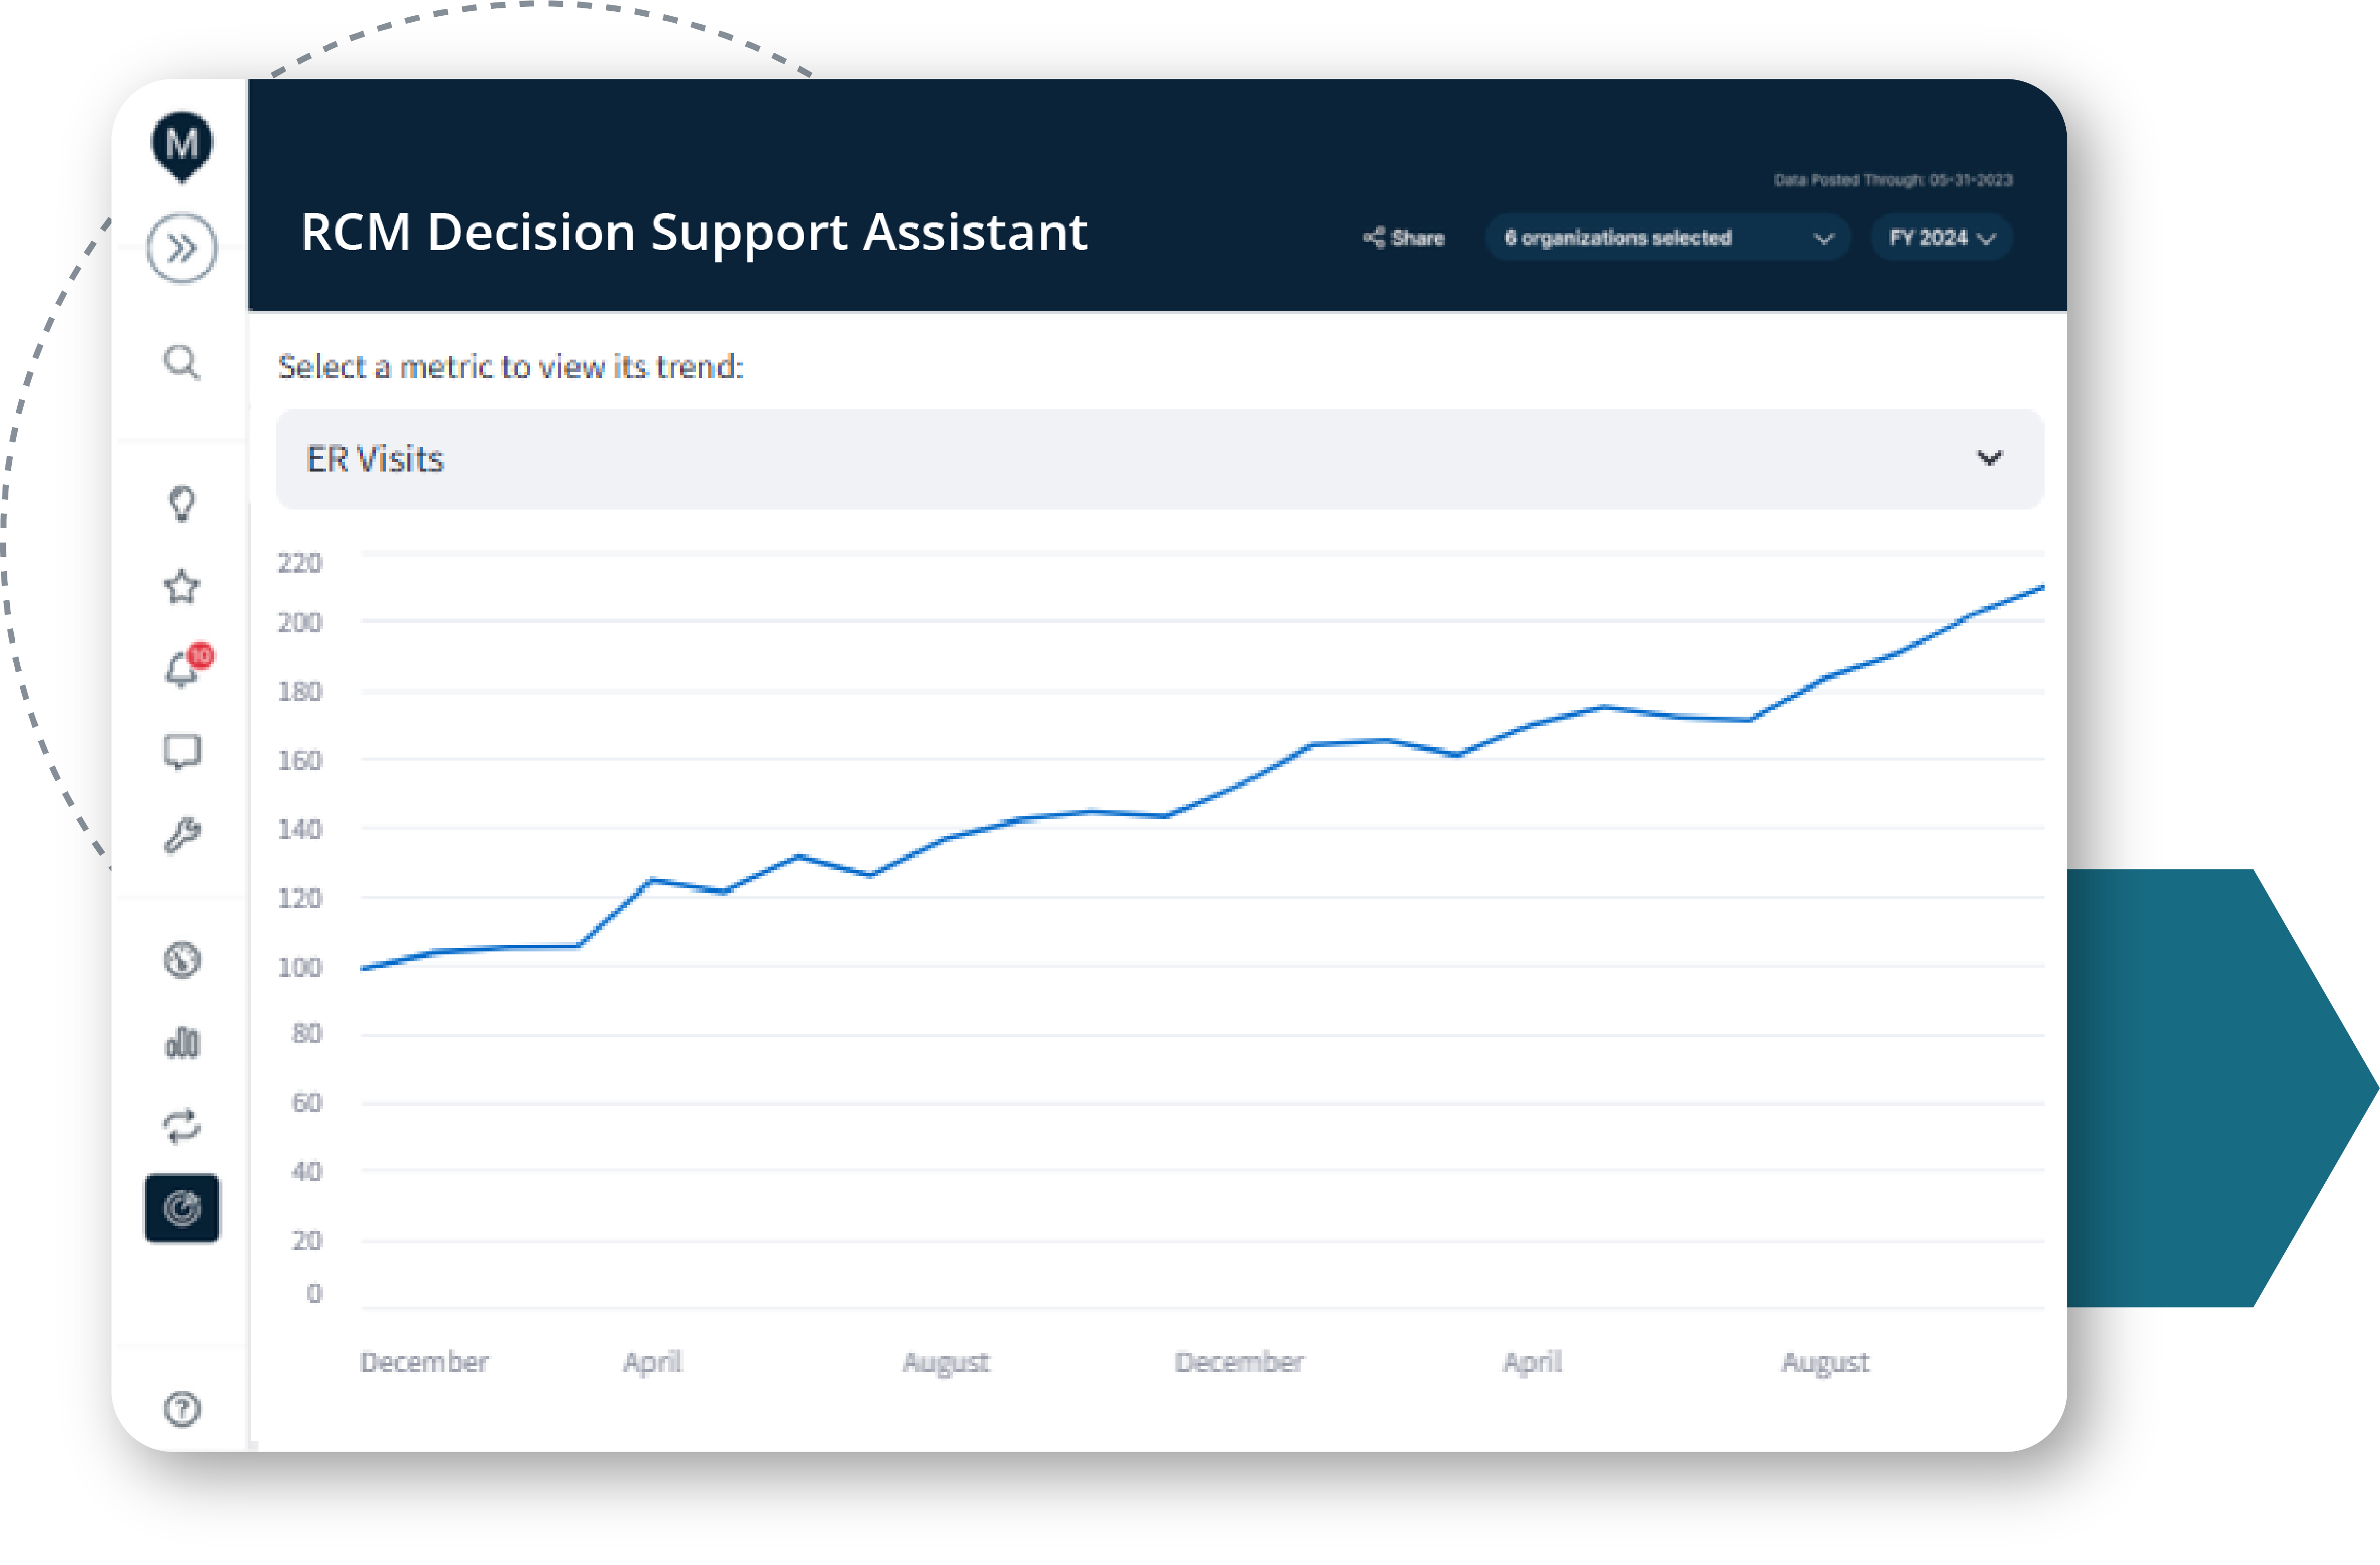Click the 100 y-axis label
This screenshot has height=1565, width=2380.
pyautogui.click(x=299, y=968)
